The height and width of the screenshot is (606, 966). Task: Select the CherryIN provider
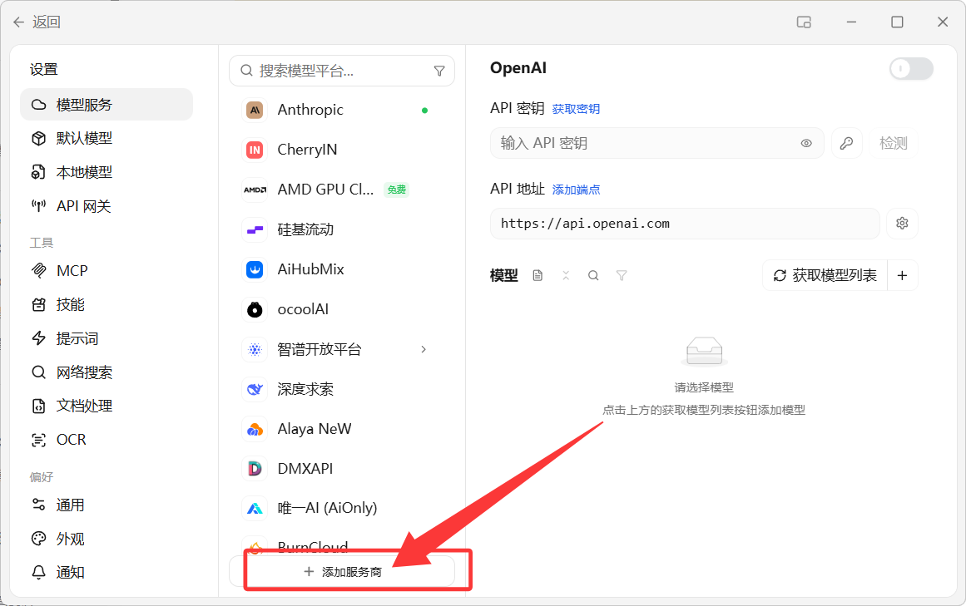pyautogui.click(x=341, y=150)
